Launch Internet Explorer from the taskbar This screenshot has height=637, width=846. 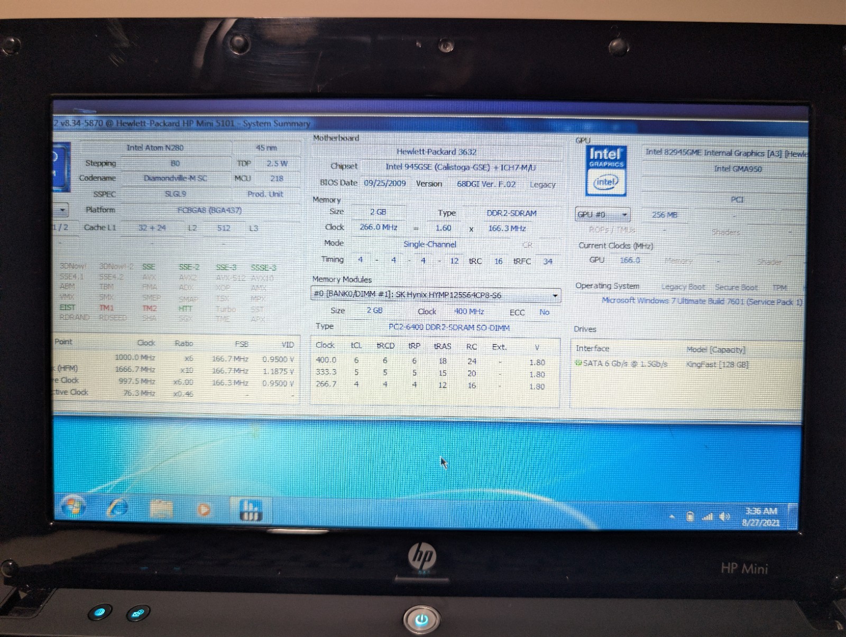point(117,508)
